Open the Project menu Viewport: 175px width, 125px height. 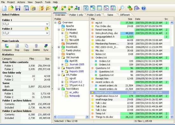pyautogui.click(x=11, y=2)
